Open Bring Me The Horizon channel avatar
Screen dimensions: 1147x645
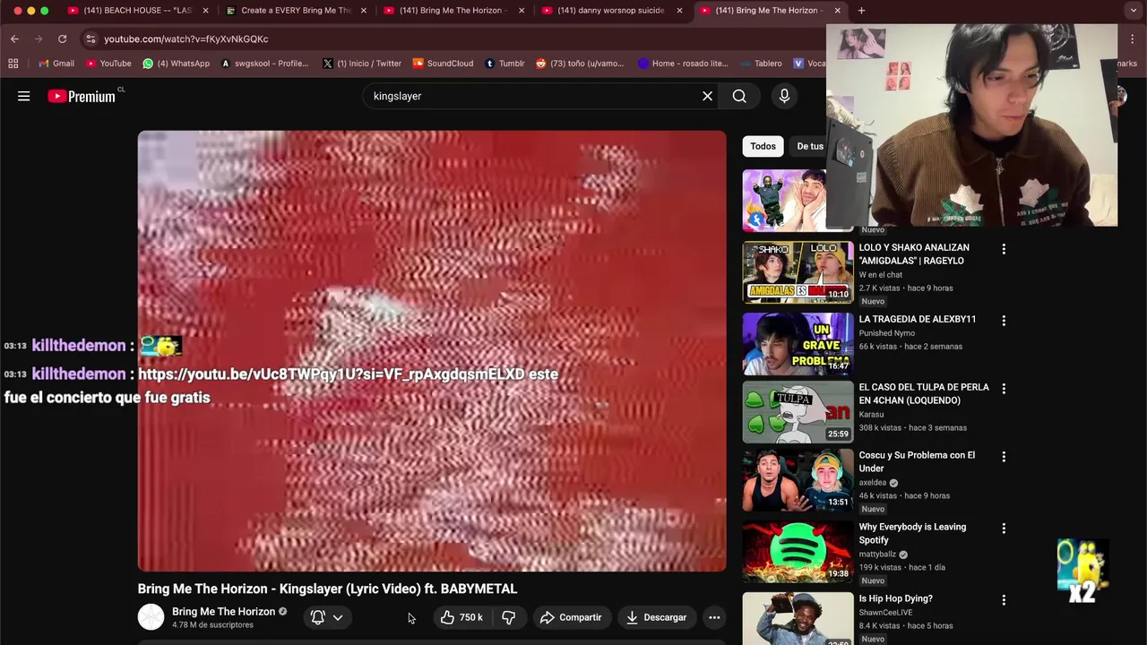coord(151,617)
